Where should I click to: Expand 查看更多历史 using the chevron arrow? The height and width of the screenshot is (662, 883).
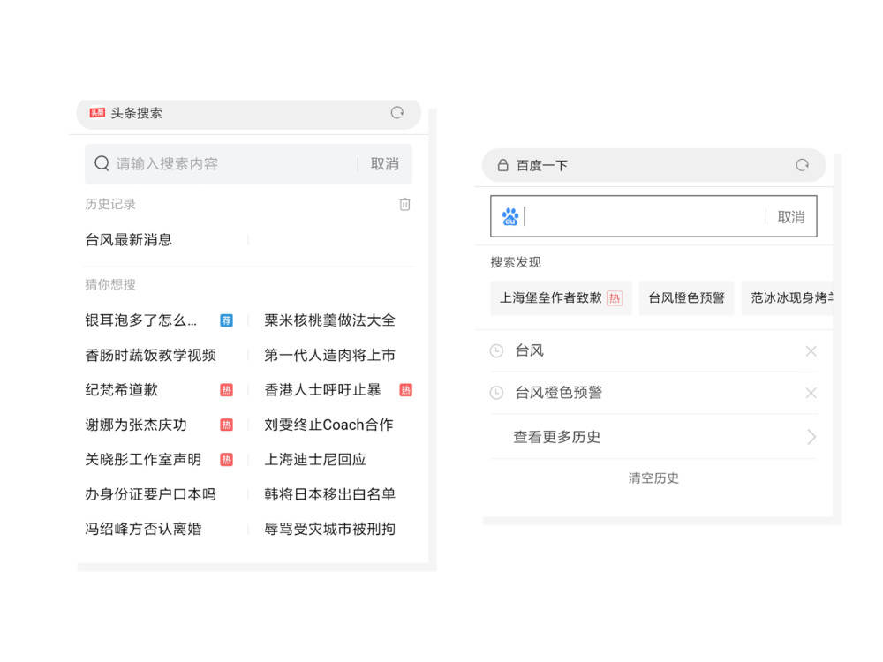pos(811,437)
